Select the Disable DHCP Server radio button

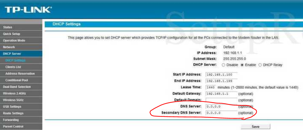coord(223,65)
